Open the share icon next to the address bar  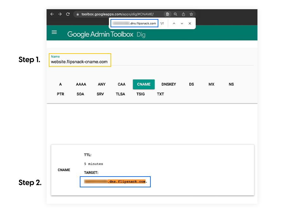[x=183, y=14]
